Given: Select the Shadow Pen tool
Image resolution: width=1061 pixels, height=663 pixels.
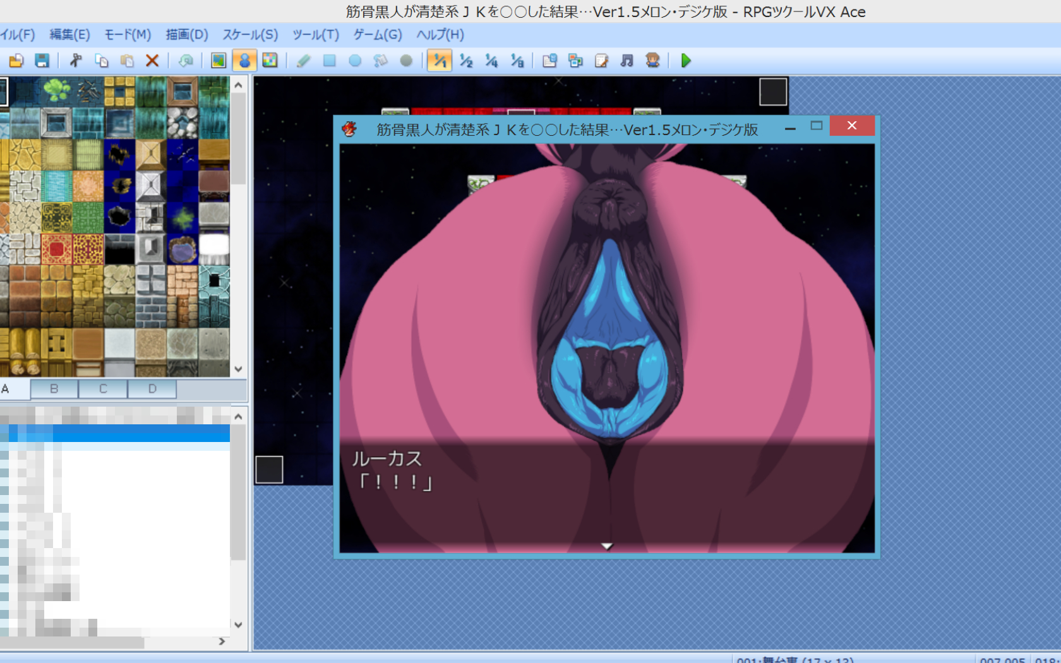Looking at the screenshot, I should tap(406, 61).
